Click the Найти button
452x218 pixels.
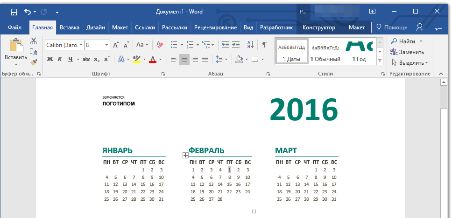pyautogui.click(x=406, y=41)
